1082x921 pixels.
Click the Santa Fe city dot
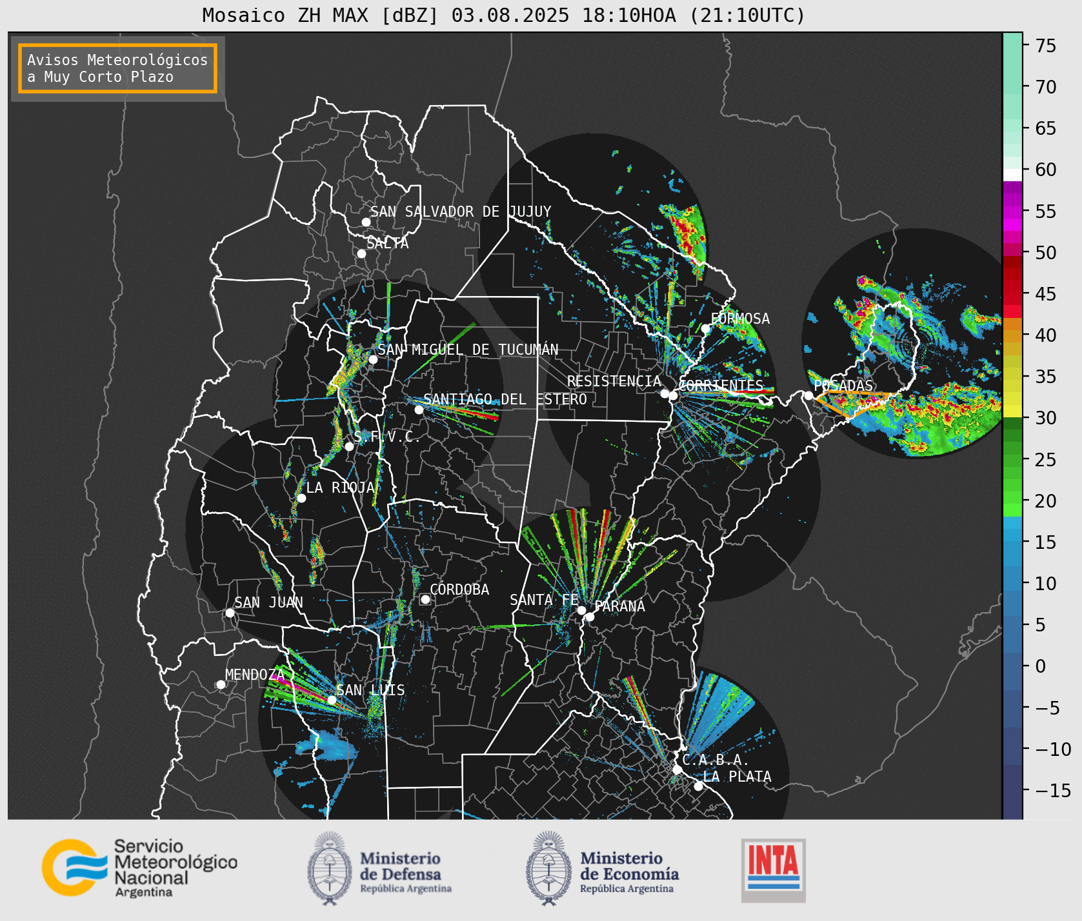[x=581, y=610]
